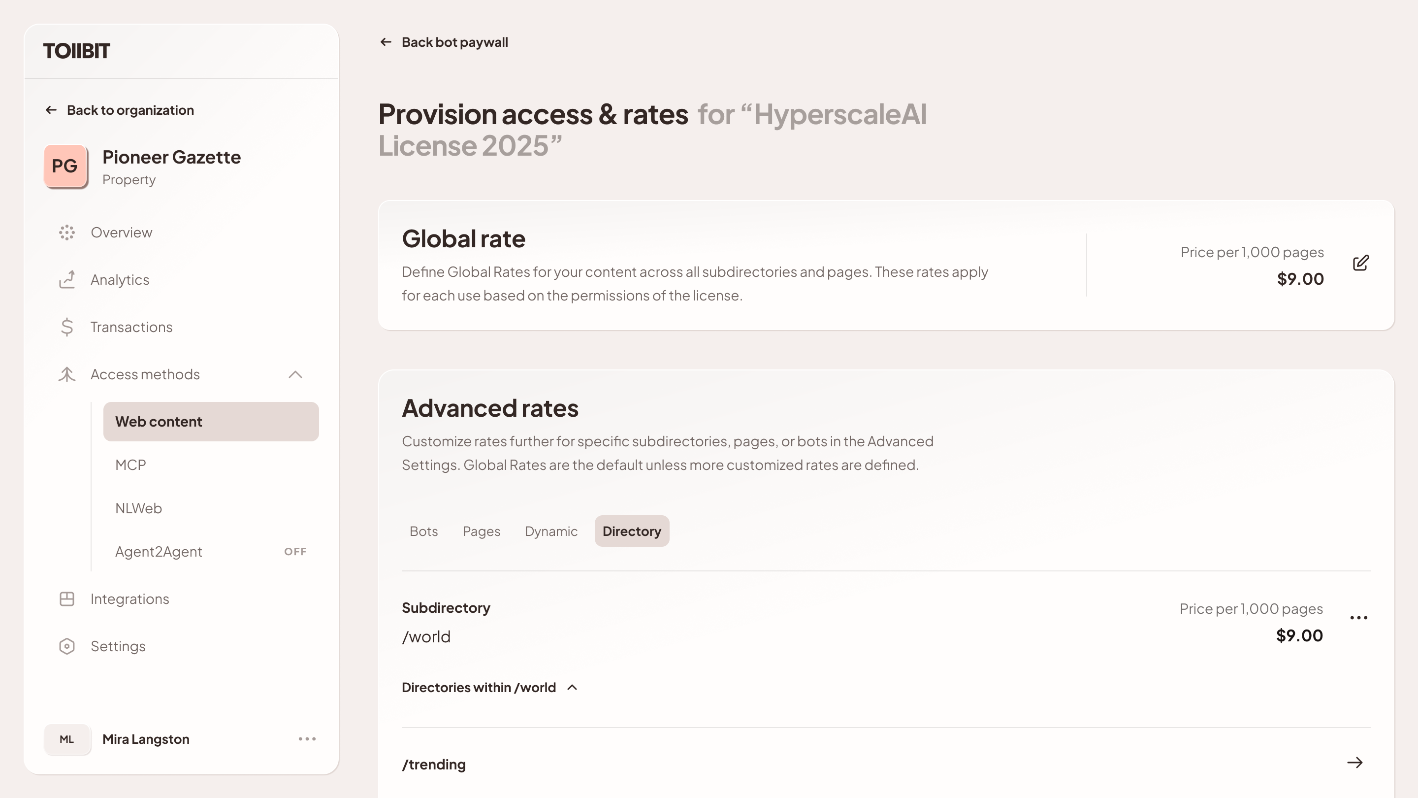Image resolution: width=1418 pixels, height=798 pixels.
Task: Click the Access methods arrow icon
Action: click(295, 374)
